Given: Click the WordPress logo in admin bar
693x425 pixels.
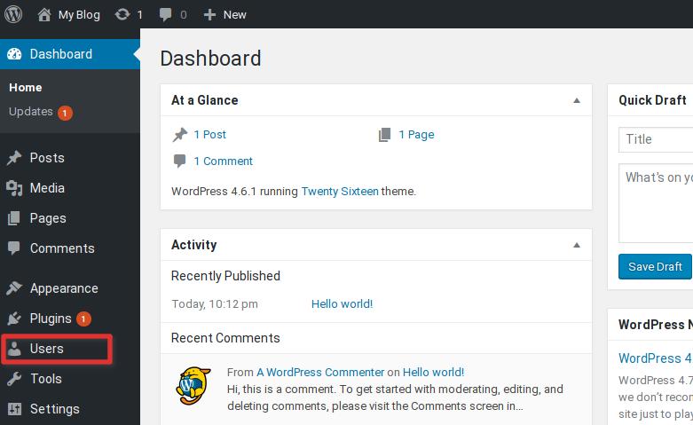Looking at the screenshot, I should pos(13,14).
